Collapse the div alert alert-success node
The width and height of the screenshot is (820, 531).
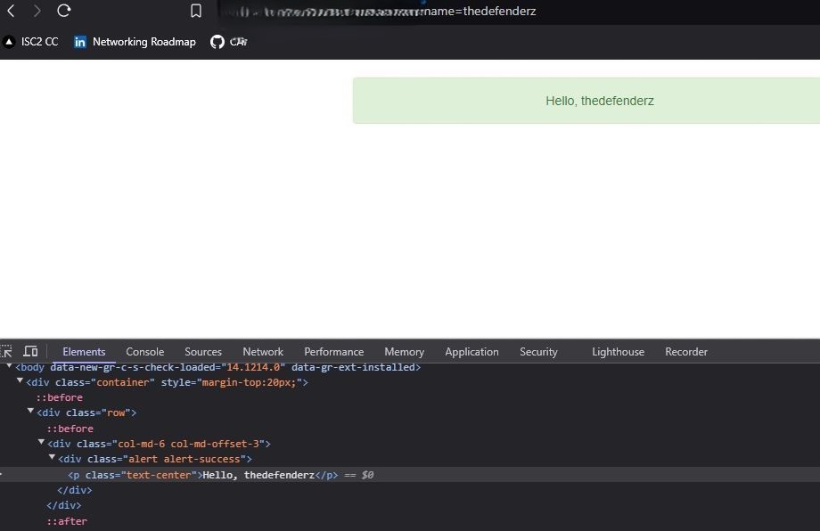pos(52,457)
